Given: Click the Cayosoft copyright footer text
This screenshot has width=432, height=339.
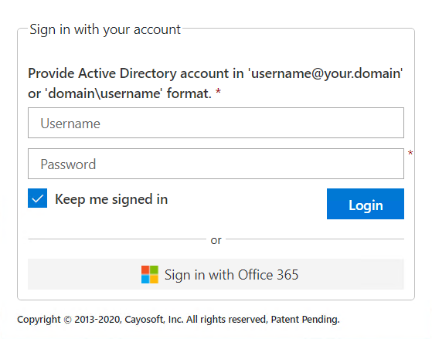Looking at the screenshot, I should (179, 320).
